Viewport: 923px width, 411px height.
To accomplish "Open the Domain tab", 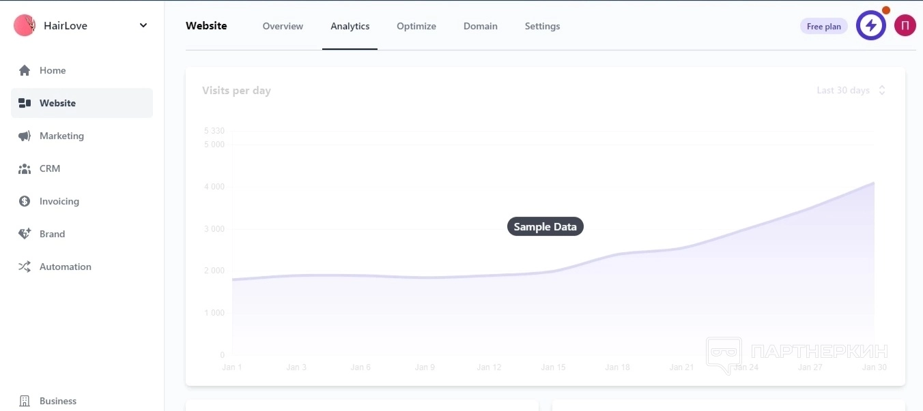I will click(x=481, y=26).
